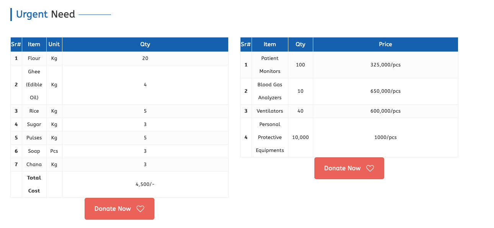This screenshot has width=494, height=228.
Task: Select the Patient Monitors item cell
Action: click(x=270, y=65)
